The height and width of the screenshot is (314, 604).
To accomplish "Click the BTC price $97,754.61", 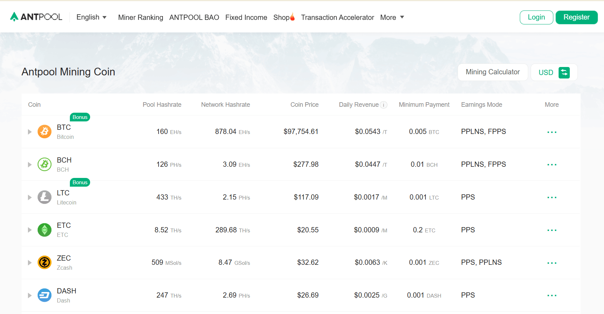I will point(301,132).
